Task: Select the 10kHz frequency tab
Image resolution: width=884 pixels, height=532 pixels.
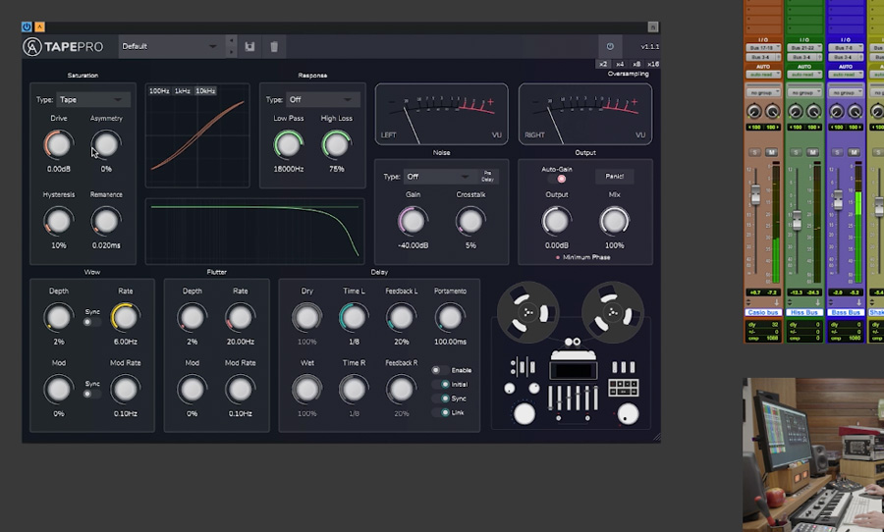Action: pos(205,91)
